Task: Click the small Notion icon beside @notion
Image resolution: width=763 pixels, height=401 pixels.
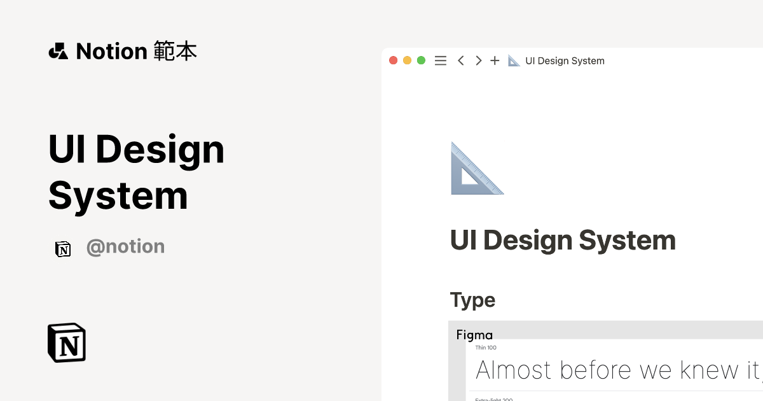Action: [x=63, y=248]
